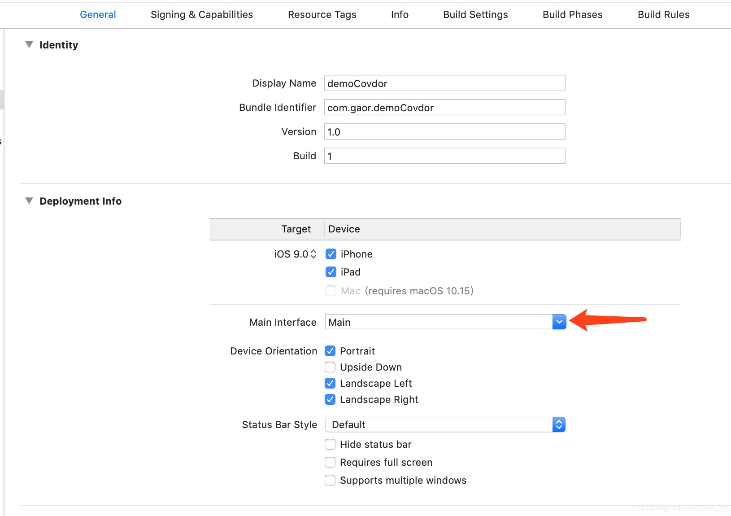Collapse the Deployment Info section triangle
The image size is (731, 516).
click(29, 201)
